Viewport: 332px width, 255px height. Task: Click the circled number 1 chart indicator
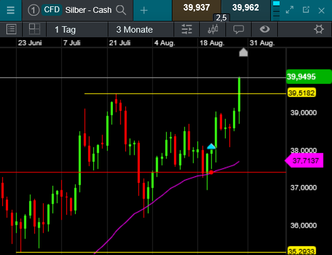33,10
